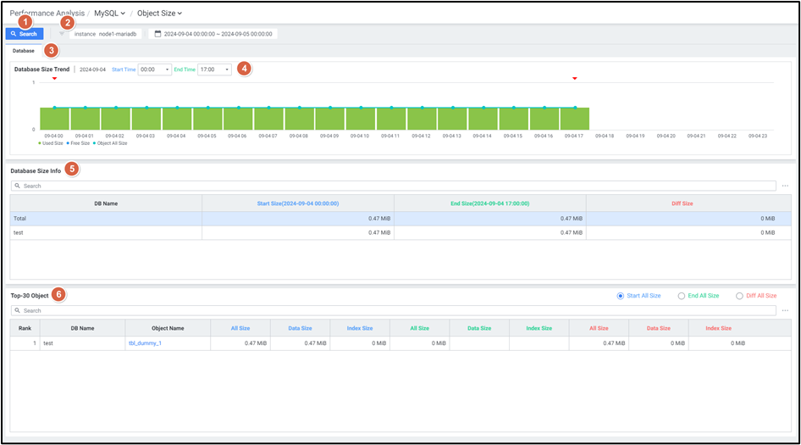The width and height of the screenshot is (801, 445).
Task: Click the red marker above 09-04 17
Action: tap(575, 79)
